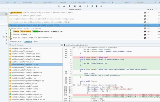Image resolution: width=160 pixels, height=102 pixels.
Task: Click the GRAPH & SUBJECT column header
Action: (76, 10)
